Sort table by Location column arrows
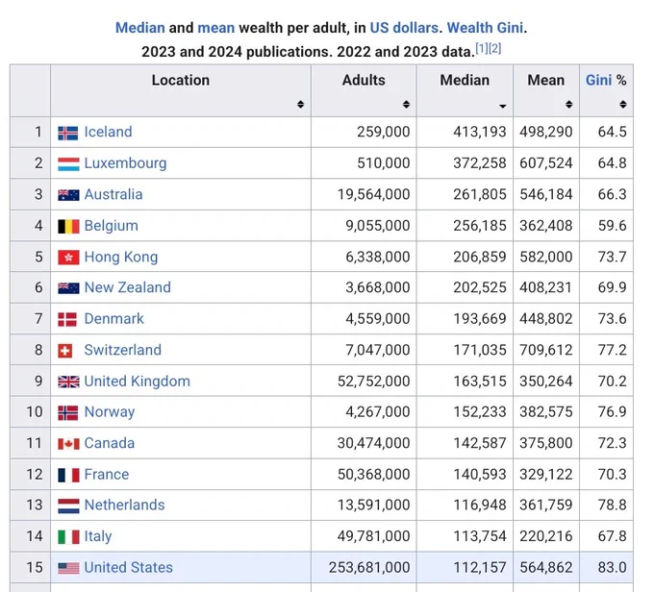The image size is (654, 592). 300,104
